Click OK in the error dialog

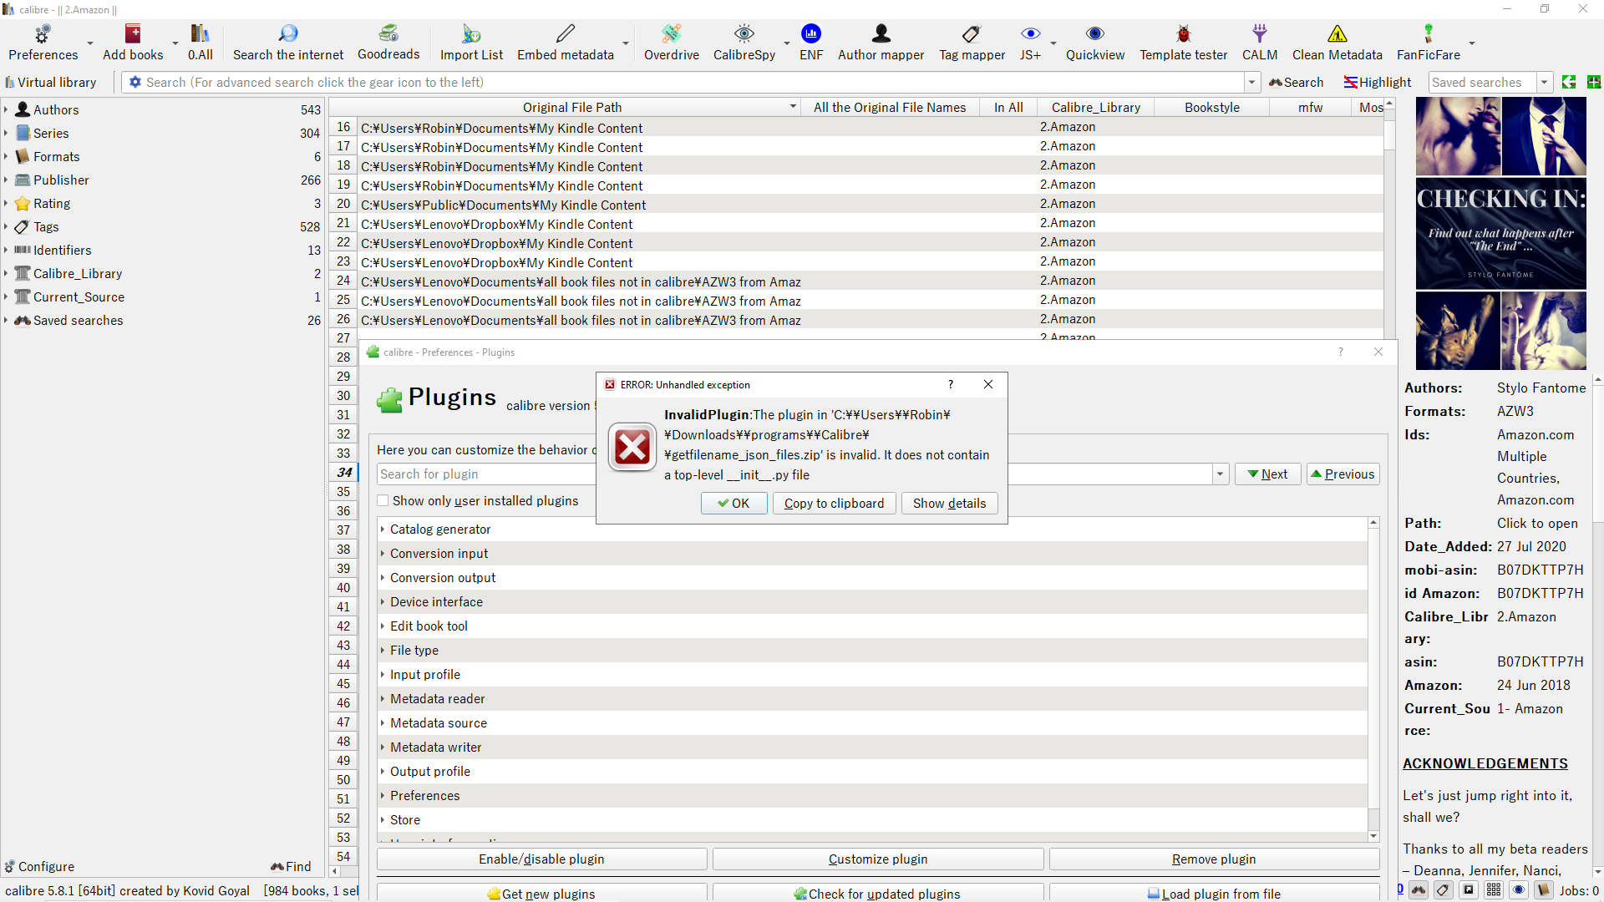(x=733, y=503)
